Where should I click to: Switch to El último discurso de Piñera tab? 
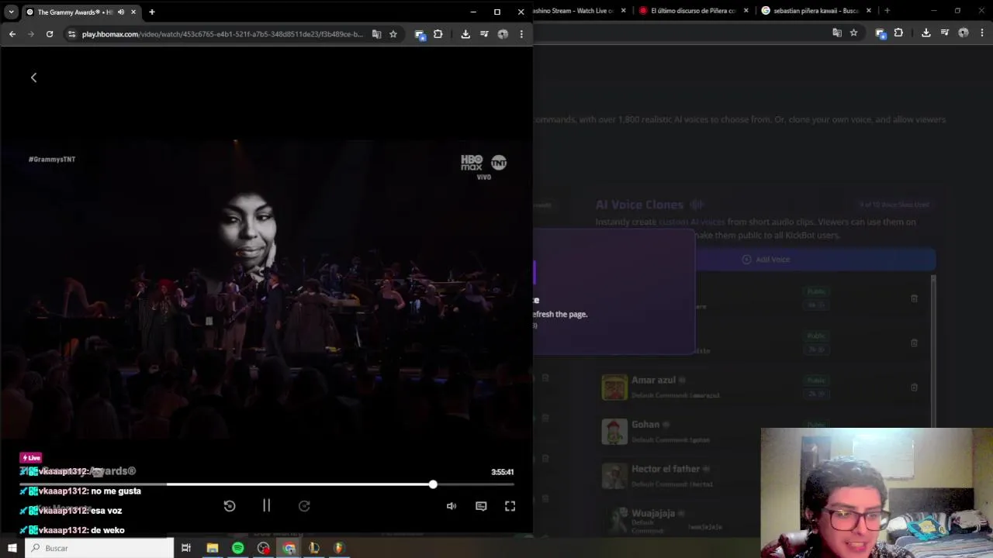tap(694, 11)
